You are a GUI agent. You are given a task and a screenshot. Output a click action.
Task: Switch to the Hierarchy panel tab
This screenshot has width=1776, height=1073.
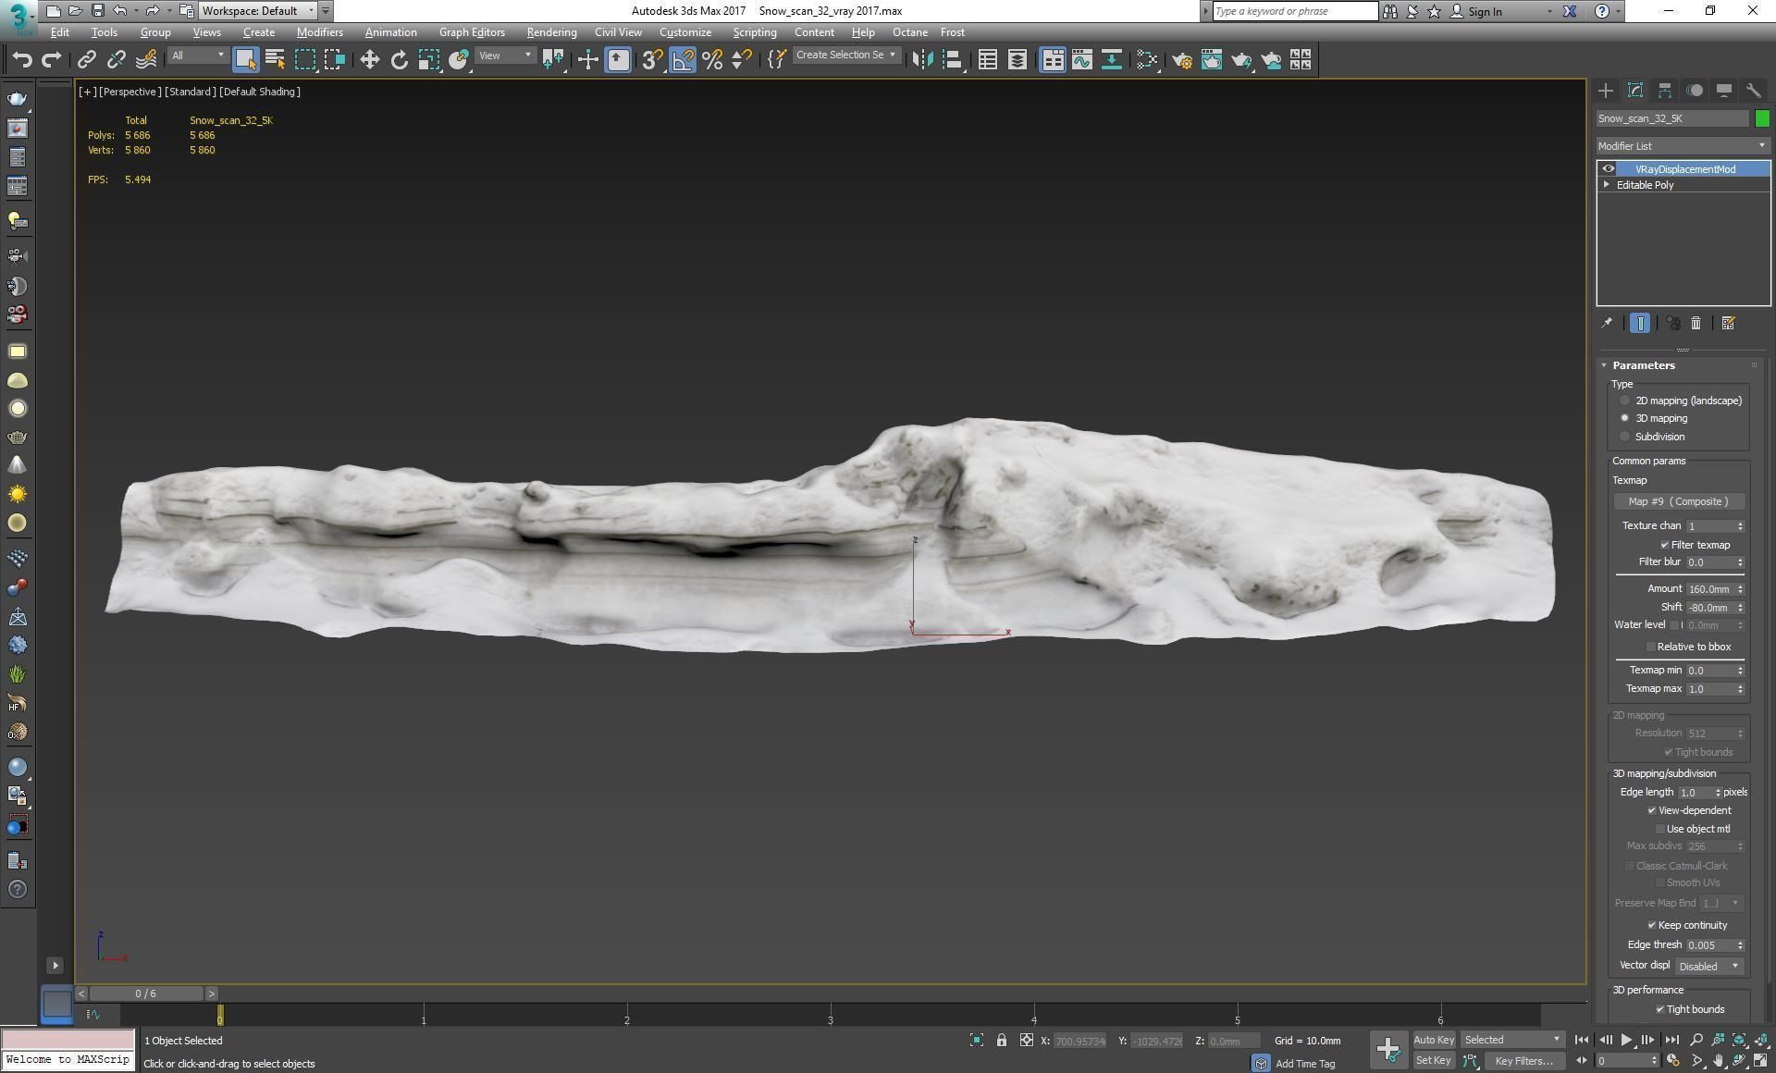click(x=1664, y=90)
